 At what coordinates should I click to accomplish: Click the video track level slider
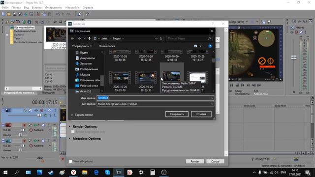39,115
